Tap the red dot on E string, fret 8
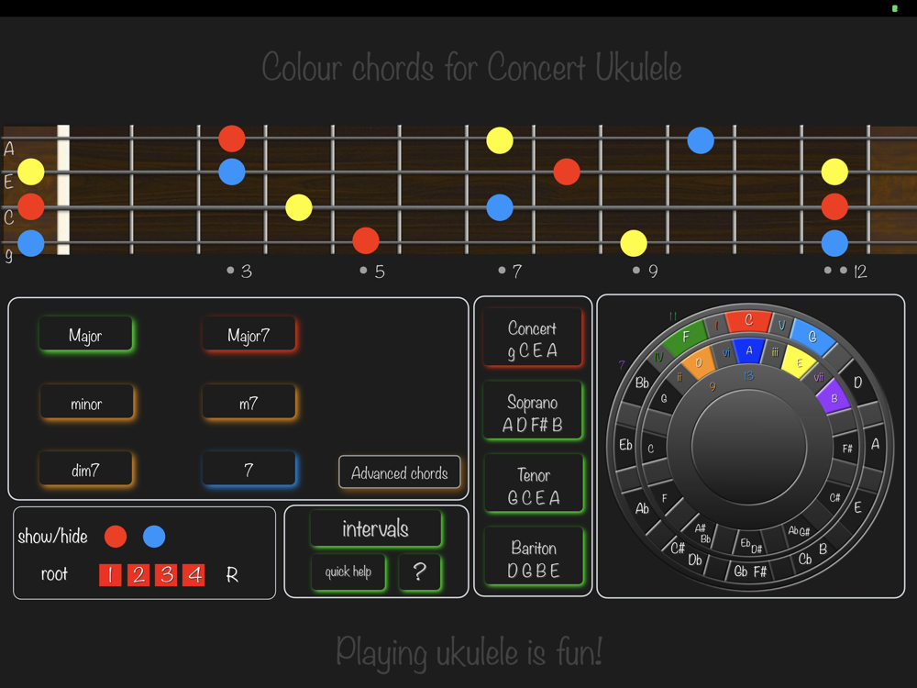Screen dimensions: 917x688 (x=567, y=172)
